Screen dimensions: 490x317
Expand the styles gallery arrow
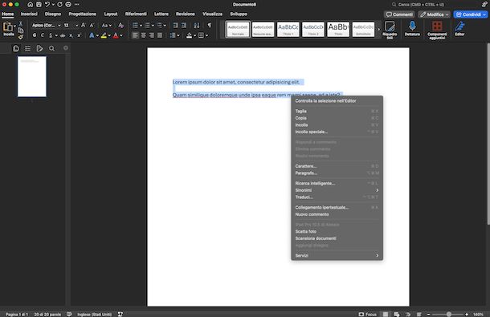[379, 30]
